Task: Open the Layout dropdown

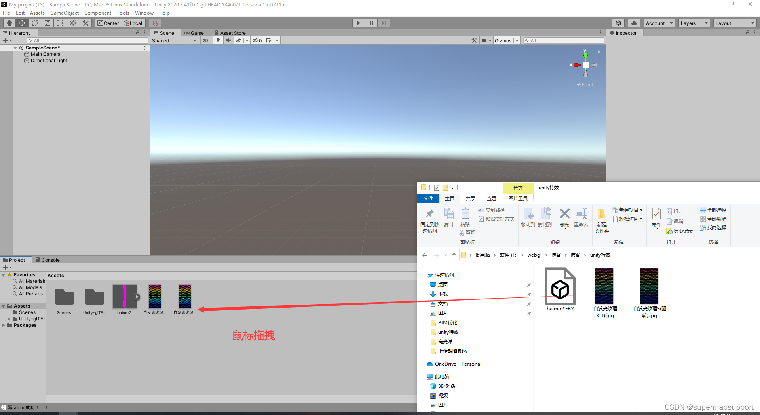Action: pos(735,23)
